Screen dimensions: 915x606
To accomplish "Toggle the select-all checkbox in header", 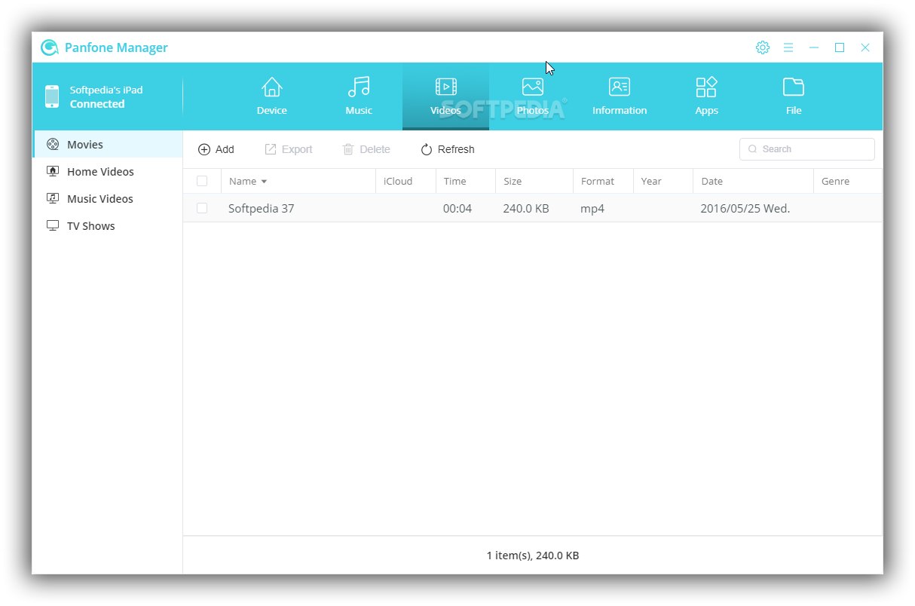I will coord(202,181).
